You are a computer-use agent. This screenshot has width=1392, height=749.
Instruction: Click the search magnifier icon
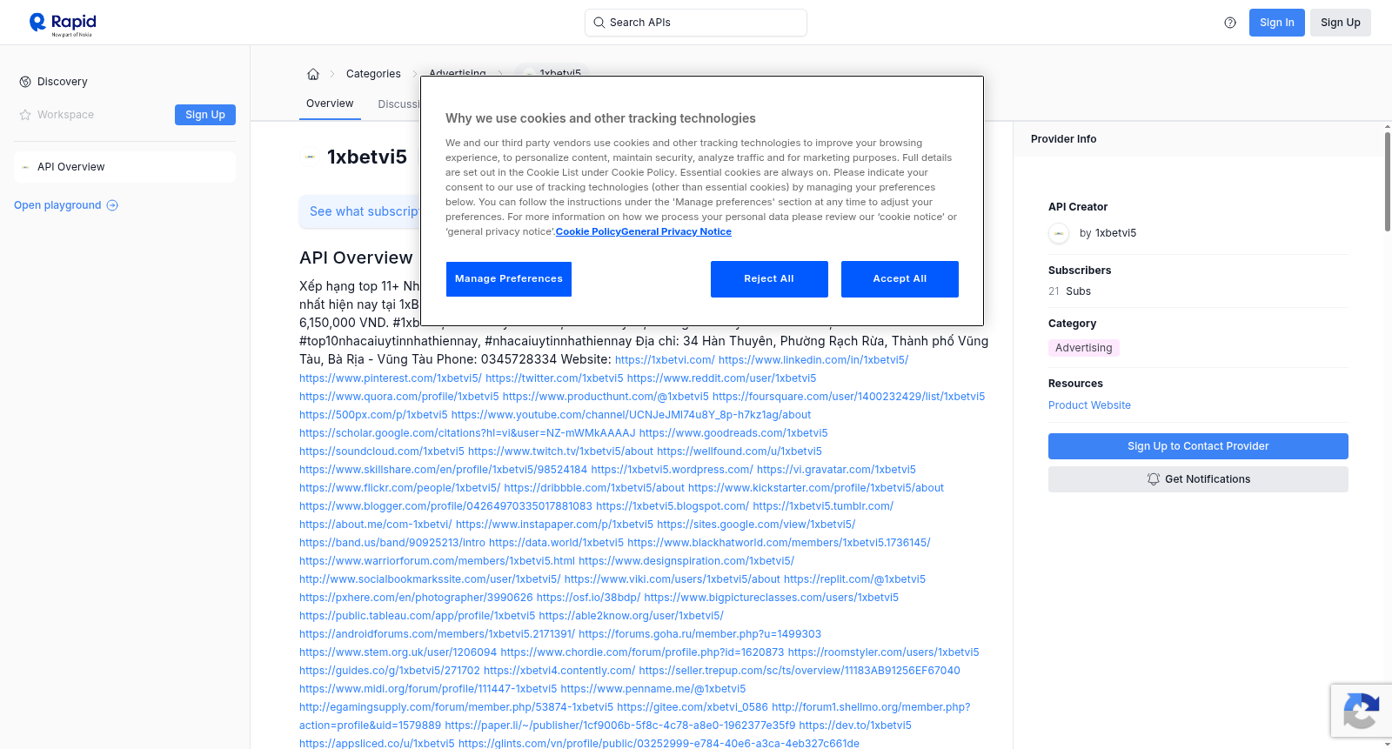click(x=599, y=23)
